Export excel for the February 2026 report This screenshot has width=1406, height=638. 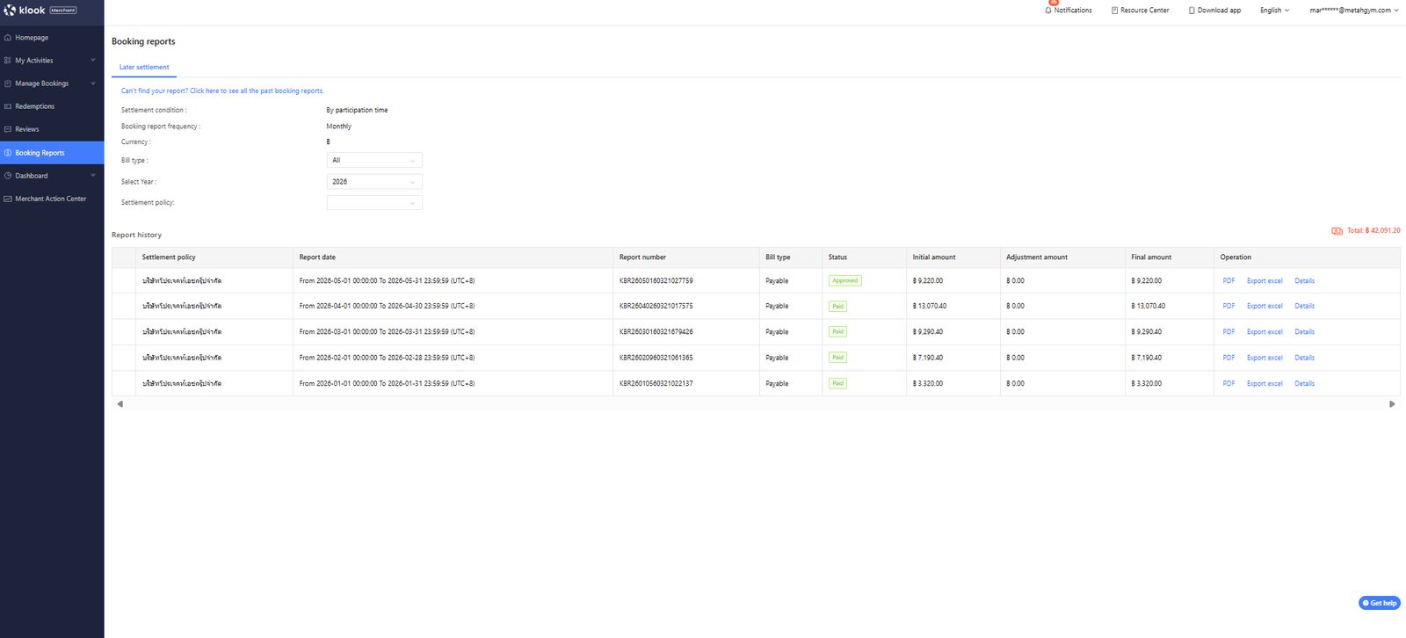point(1265,358)
